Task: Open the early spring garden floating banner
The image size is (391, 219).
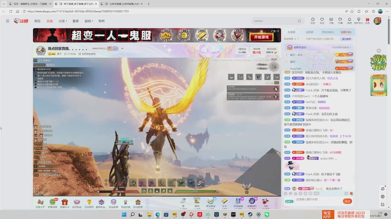Action: pyautogui.click(x=378, y=62)
